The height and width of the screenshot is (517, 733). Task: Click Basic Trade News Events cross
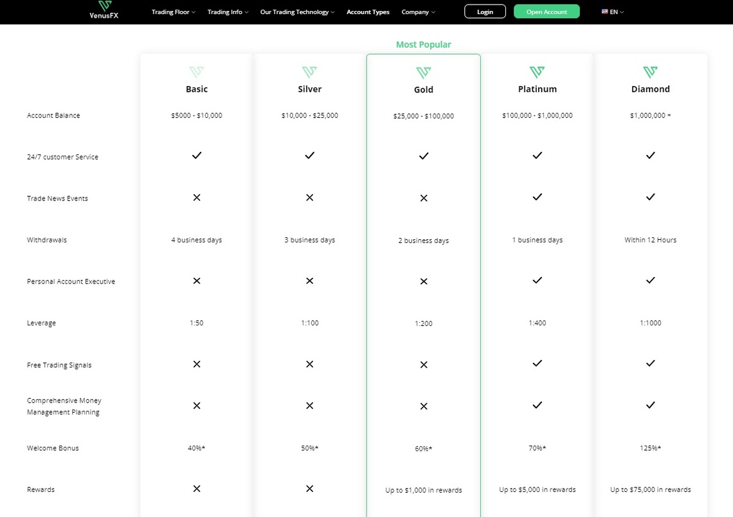tap(197, 197)
